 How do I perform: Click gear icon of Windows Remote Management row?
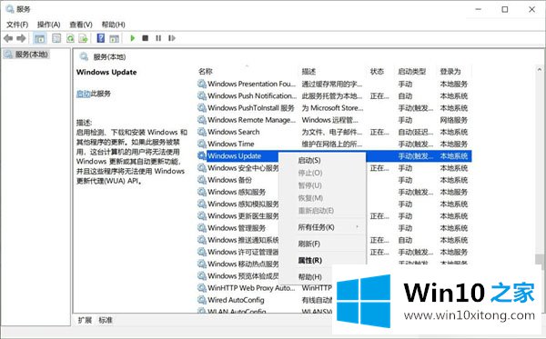click(202, 120)
